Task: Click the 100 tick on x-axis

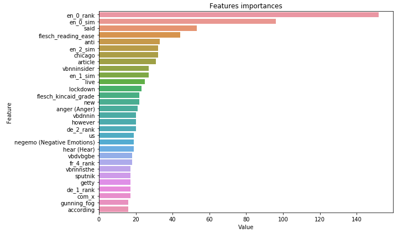Action: point(283,219)
